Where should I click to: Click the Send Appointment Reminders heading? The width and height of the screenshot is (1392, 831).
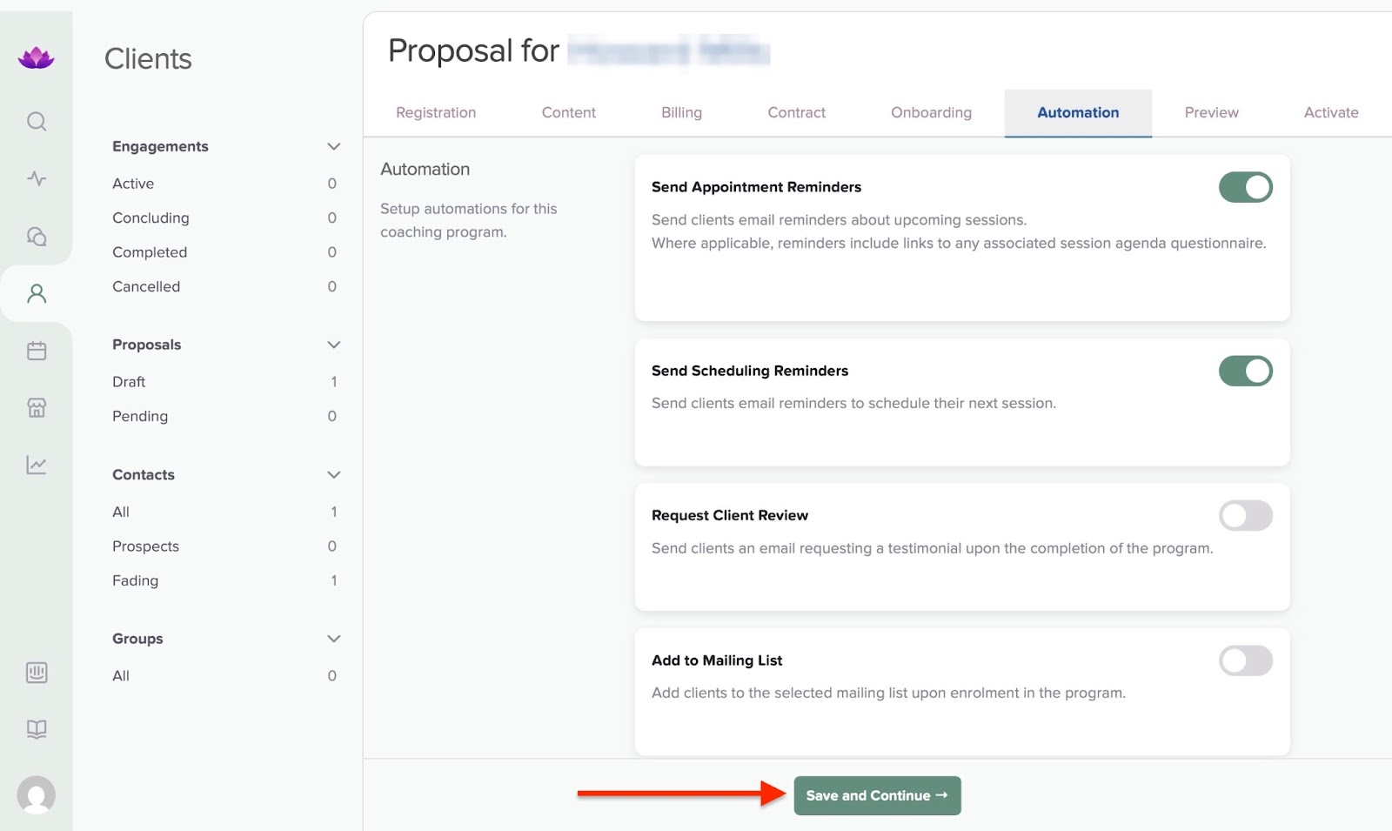click(756, 187)
